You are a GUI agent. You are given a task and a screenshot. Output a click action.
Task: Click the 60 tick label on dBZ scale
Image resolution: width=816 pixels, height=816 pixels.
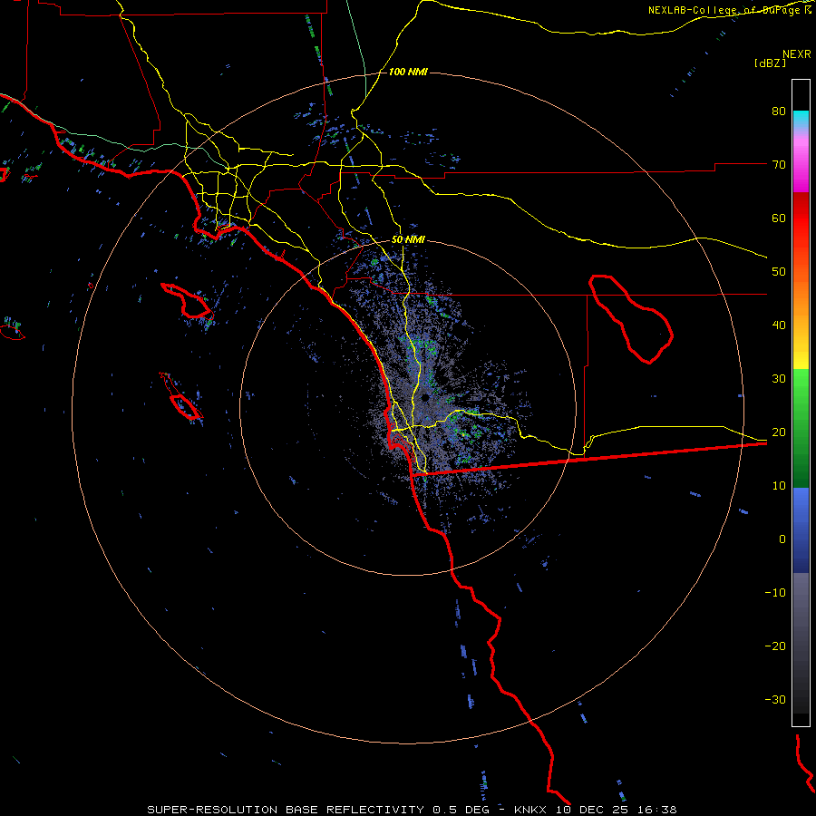pyautogui.click(x=779, y=218)
